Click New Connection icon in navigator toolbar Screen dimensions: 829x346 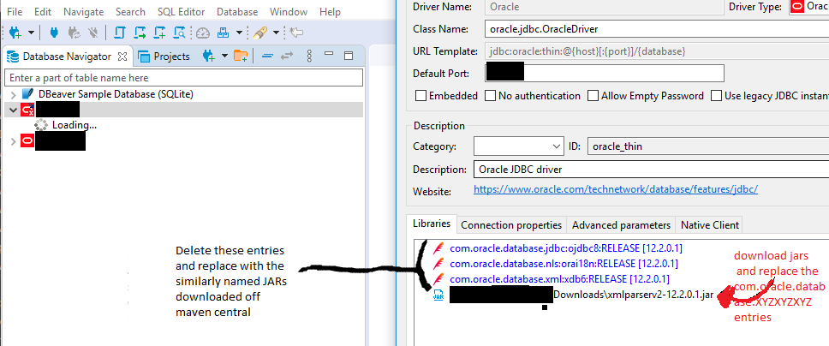(209, 56)
